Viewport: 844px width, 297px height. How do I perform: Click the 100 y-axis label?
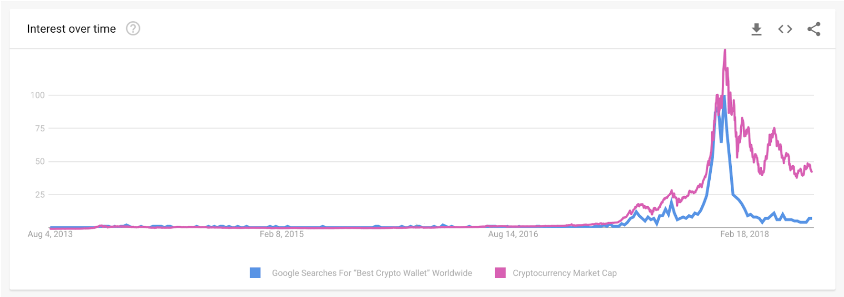coord(36,95)
